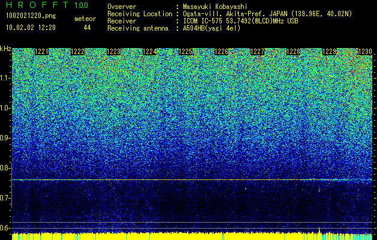Screen dimensions: 377x240
Task: Click the 1.1 kHz axis label
Action: pyautogui.click(x=4, y=78)
